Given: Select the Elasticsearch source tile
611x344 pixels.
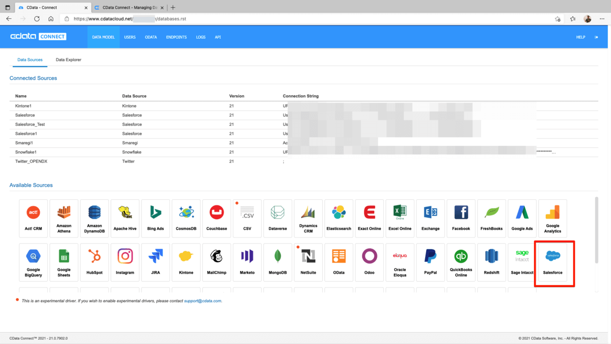Looking at the screenshot, I should pyautogui.click(x=339, y=218).
